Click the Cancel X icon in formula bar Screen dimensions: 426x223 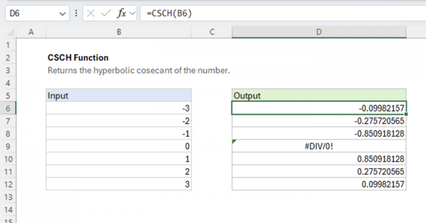[x=91, y=13]
